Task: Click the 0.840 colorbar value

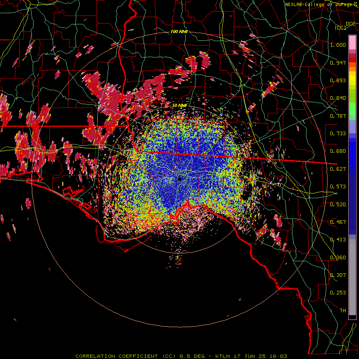Action: (x=338, y=98)
